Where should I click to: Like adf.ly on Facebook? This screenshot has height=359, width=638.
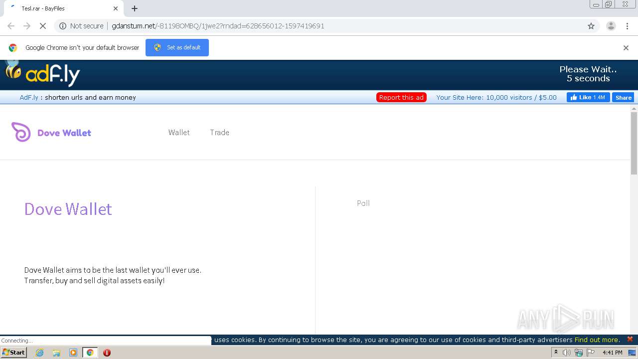588,97
